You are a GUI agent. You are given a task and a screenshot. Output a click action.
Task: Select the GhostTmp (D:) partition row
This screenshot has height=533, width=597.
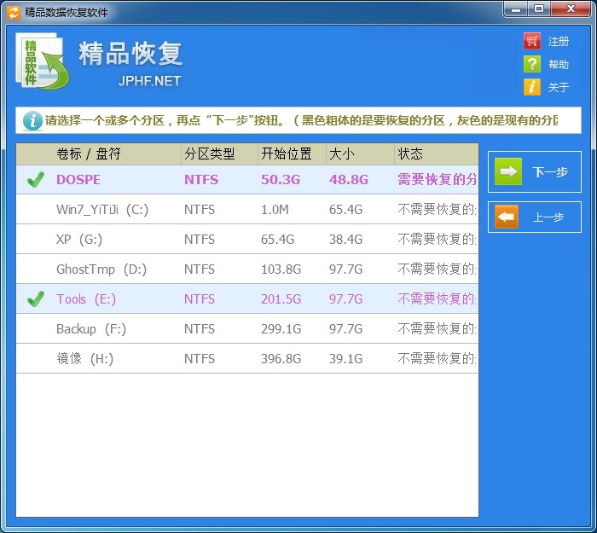(247, 269)
